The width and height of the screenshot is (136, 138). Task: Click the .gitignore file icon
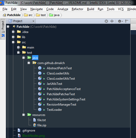(19, 130)
